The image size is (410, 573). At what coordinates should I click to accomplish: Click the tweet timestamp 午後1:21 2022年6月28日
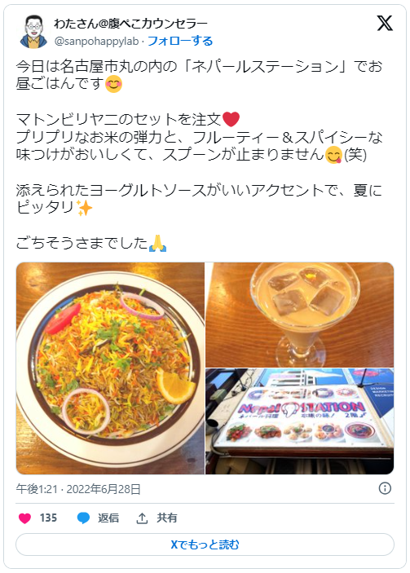coord(78,489)
